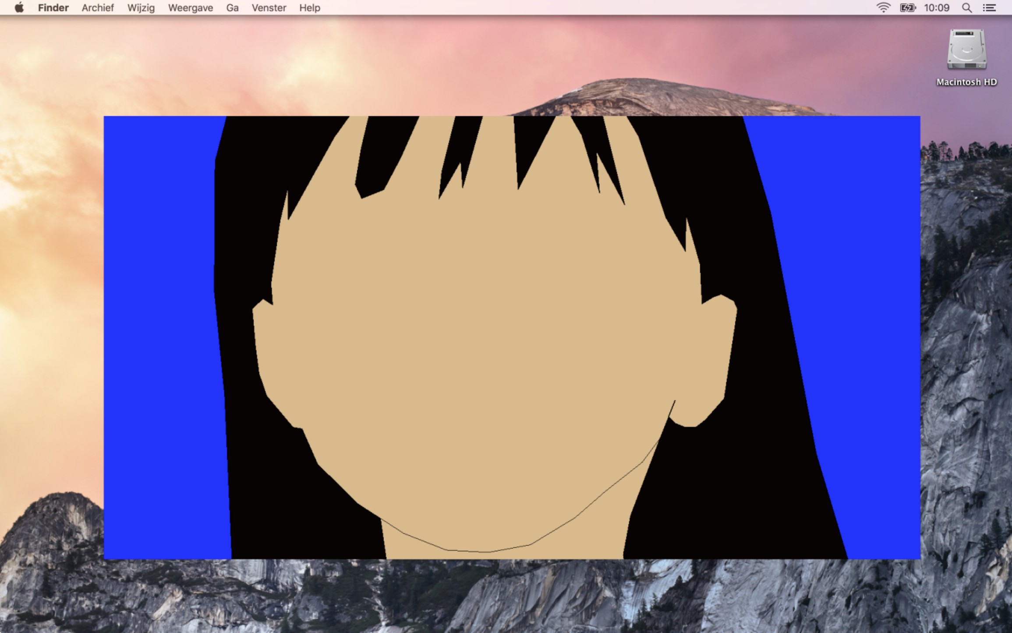Open the Finder menu

pyautogui.click(x=53, y=7)
